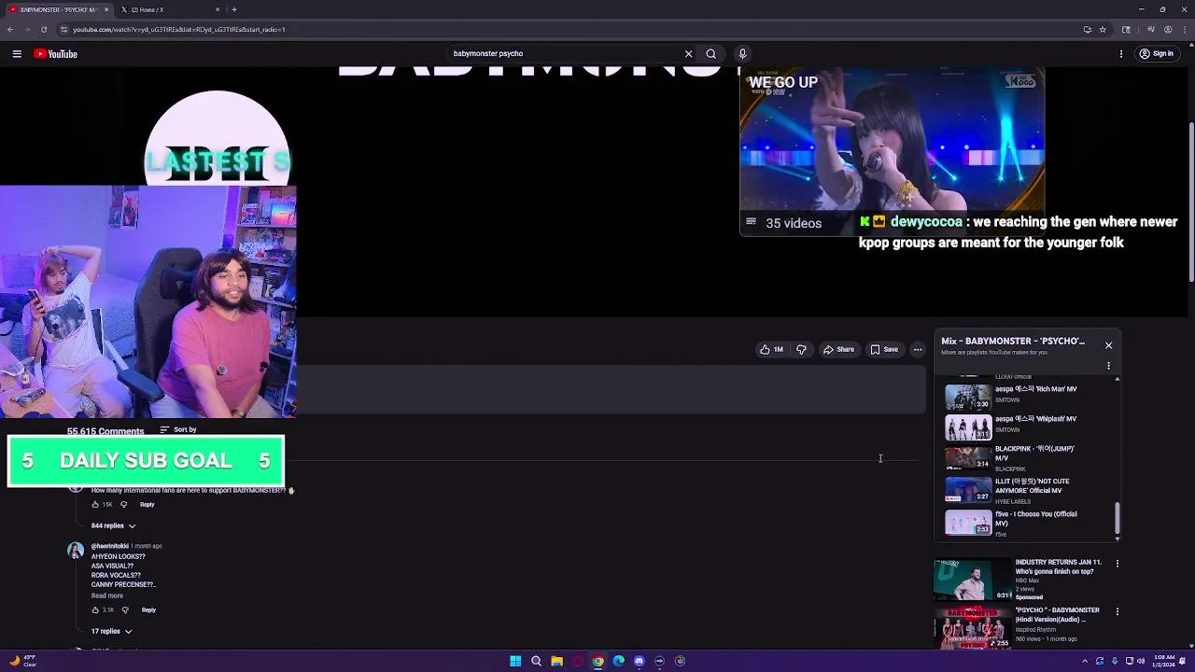Go back in browser history
Image resolution: width=1195 pixels, height=672 pixels.
(x=10, y=29)
